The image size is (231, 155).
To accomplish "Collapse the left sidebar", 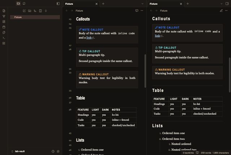I will pos(58,4).
